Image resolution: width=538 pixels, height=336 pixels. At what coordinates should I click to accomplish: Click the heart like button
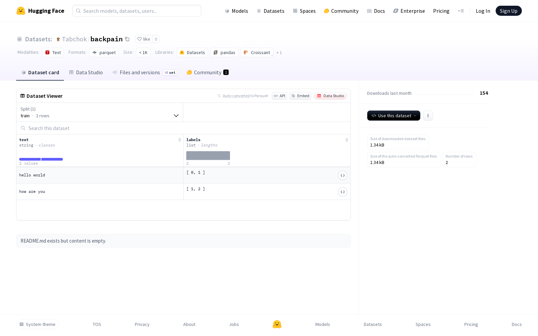coord(144,39)
